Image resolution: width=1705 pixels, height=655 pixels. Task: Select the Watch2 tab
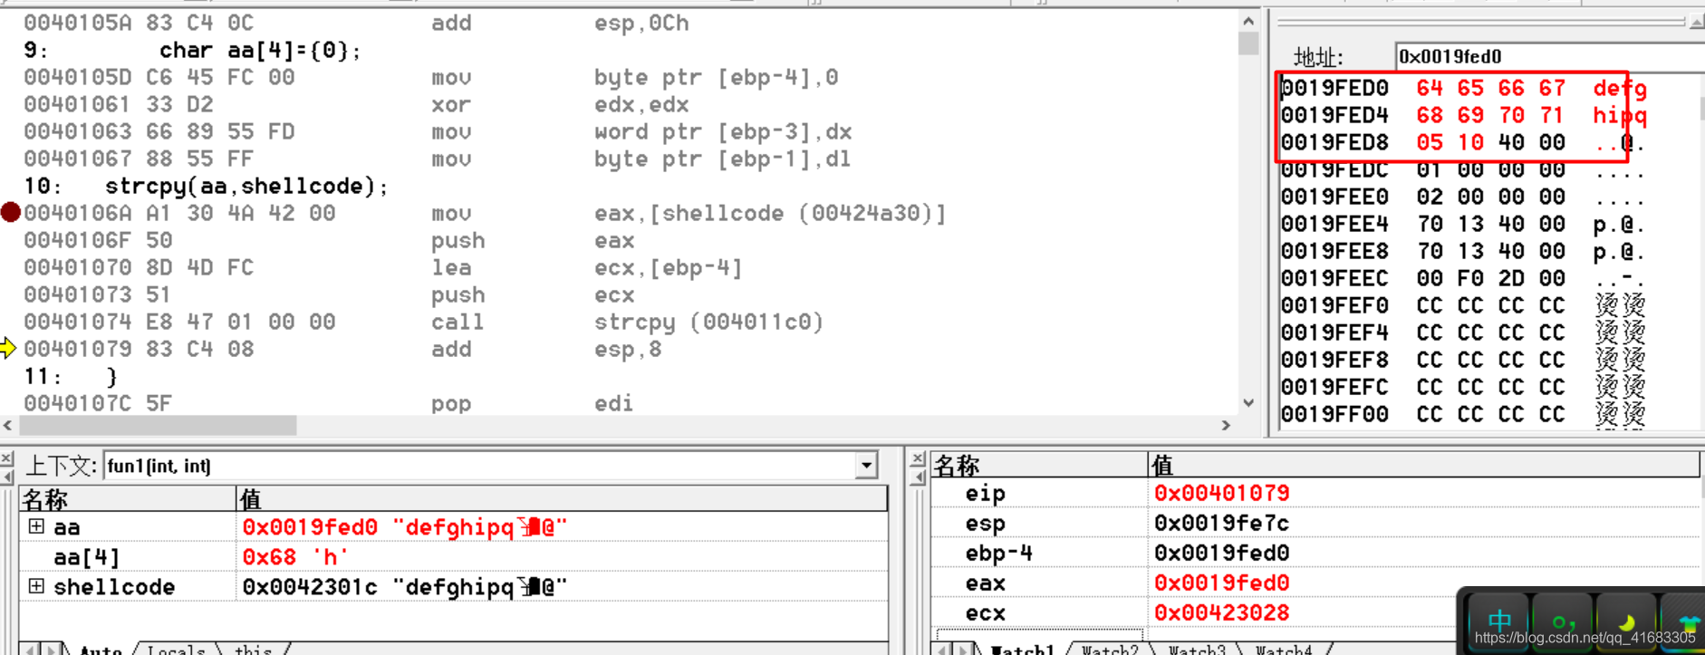[x=1110, y=649]
